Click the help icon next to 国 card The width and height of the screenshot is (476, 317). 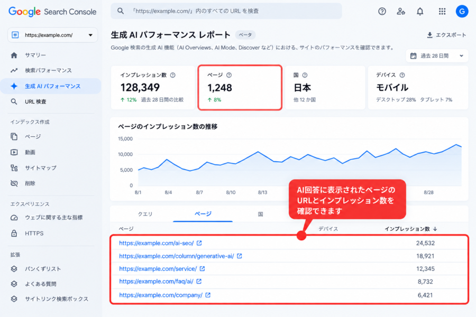[x=305, y=75]
